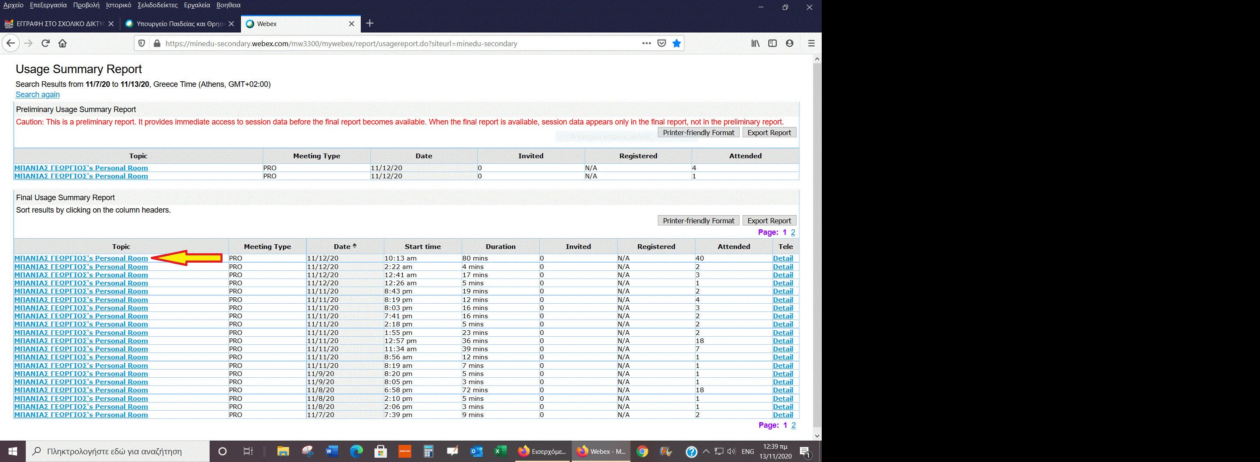Click the URL address bar field

pyautogui.click(x=391, y=44)
